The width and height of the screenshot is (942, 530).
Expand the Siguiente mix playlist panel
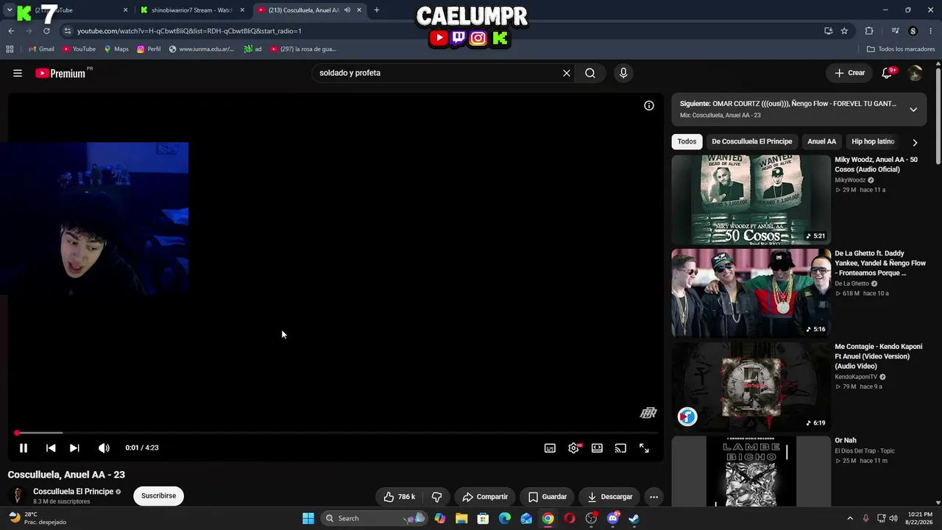[913, 110]
